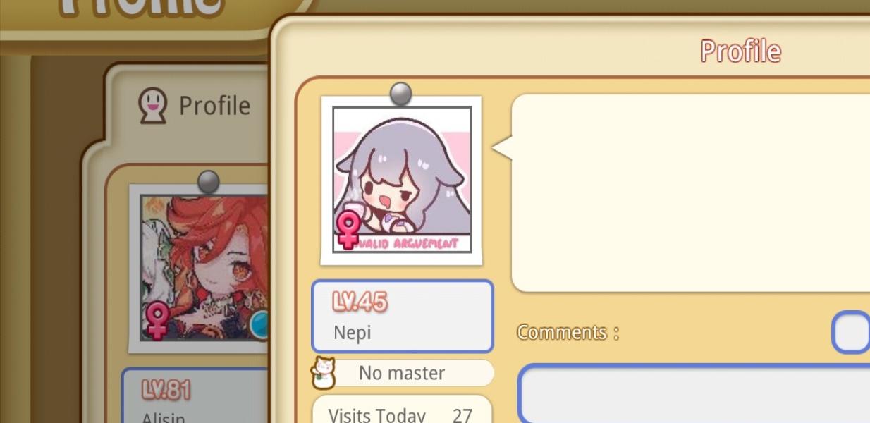Open Nepi's chibi avatar photo

pos(401,180)
